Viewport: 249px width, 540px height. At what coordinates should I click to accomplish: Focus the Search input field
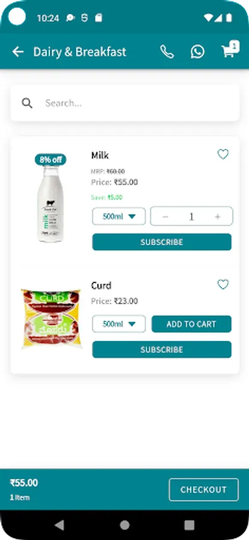coord(125,103)
